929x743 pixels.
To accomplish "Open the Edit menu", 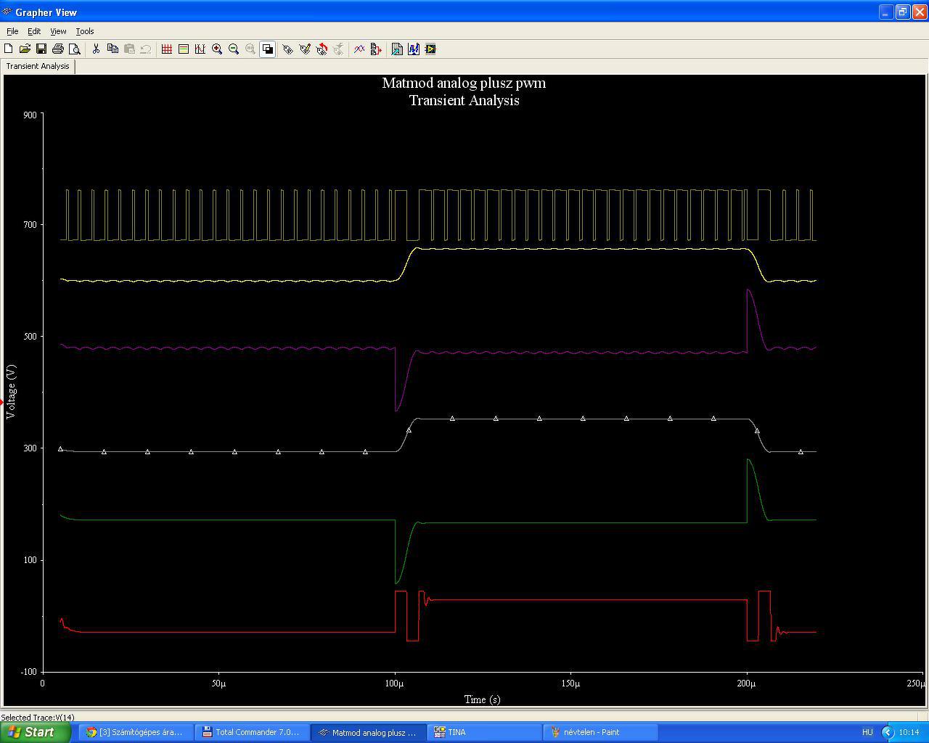I will pos(34,31).
